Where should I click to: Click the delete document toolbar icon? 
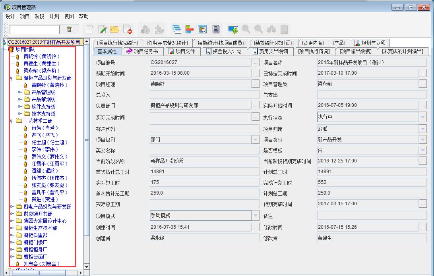[x=128, y=29]
